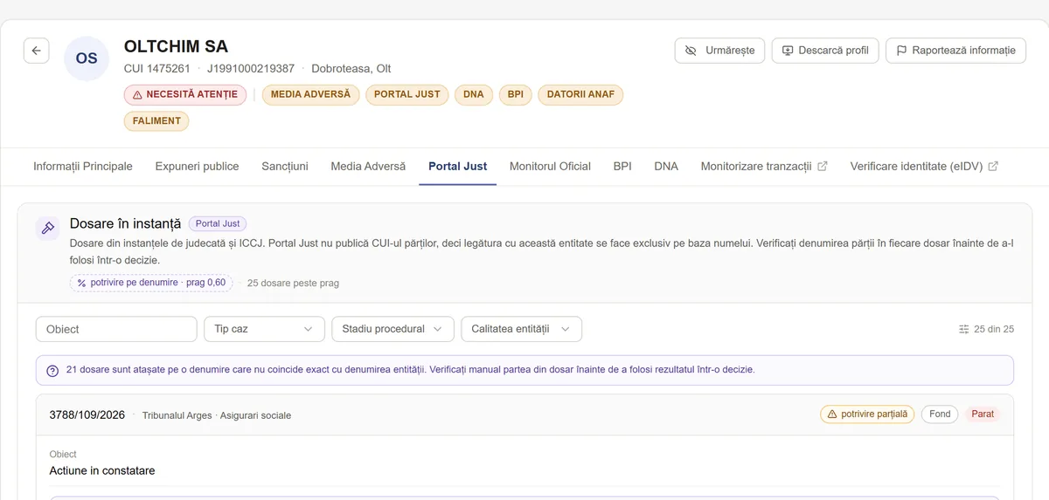This screenshot has width=1049, height=500.
Task: Toggle Urmărește follow button
Action: [x=720, y=51]
